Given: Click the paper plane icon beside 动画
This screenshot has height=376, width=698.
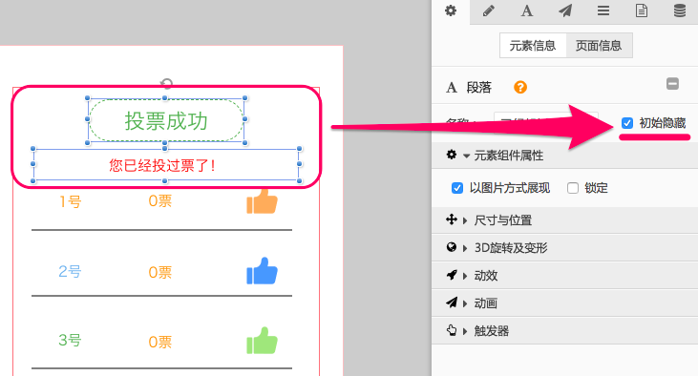Looking at the screenshot, I should click(x=452, y=303).
